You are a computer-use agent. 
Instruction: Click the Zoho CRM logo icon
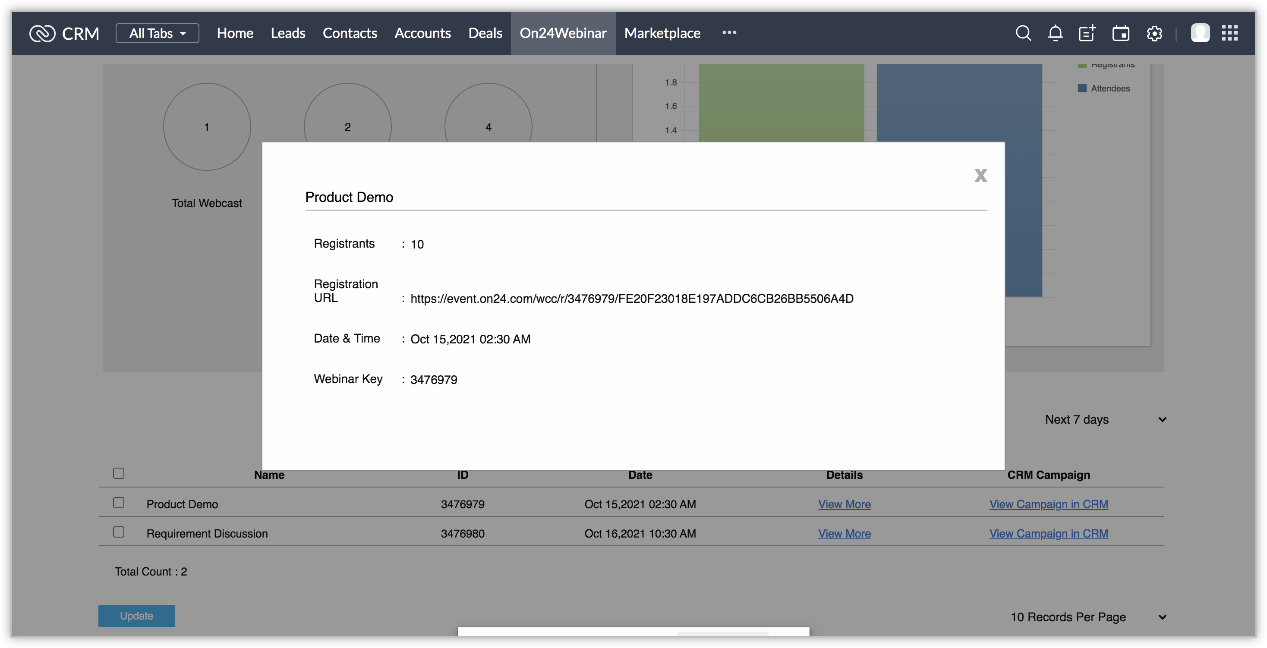pyautogui.click(x=42, y=33)
